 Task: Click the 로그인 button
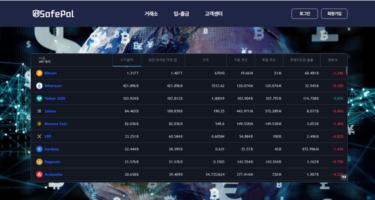(305, 14)
